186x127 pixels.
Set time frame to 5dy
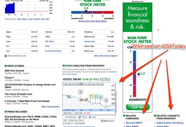point(24,19)
